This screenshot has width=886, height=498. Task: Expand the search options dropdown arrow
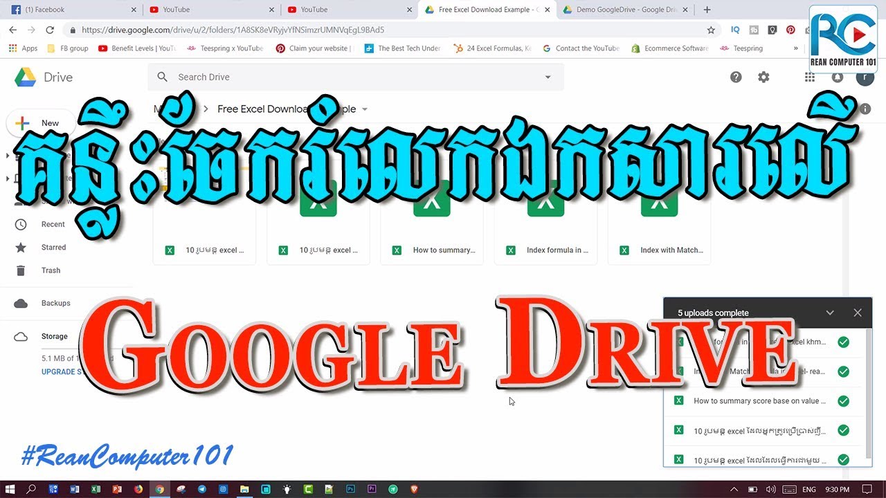pyautogui.click(x=548, y=77)
